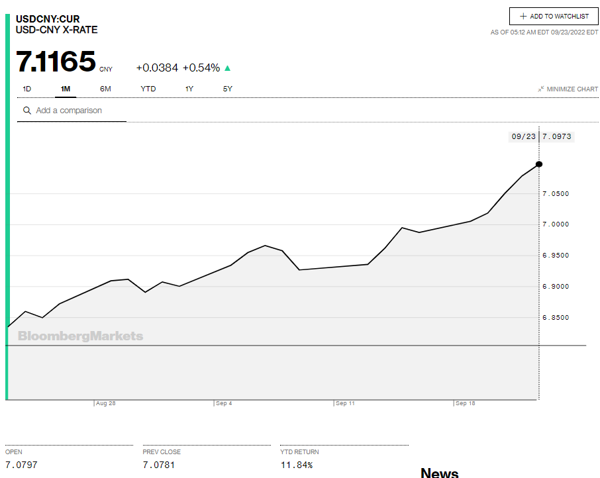Click the Aug 28 date axis marker
Screen dimensions: 600x478
point(106,403)
